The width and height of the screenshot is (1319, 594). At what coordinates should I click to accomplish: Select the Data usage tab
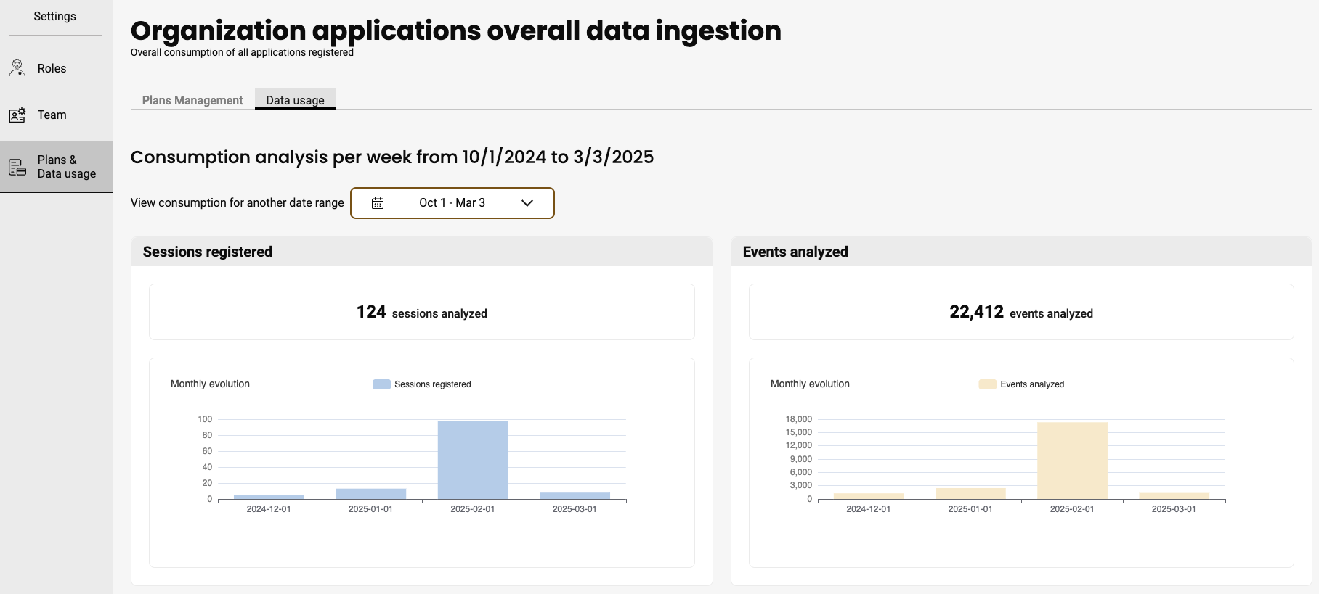pos(295,100)
